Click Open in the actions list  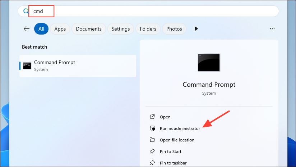[x=165, y=117]
